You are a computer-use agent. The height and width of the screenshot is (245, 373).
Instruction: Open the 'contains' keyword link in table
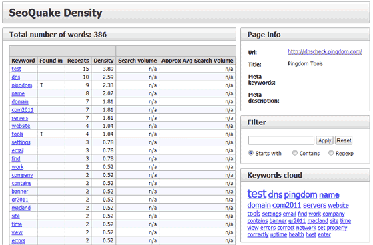tap(21, 183)
